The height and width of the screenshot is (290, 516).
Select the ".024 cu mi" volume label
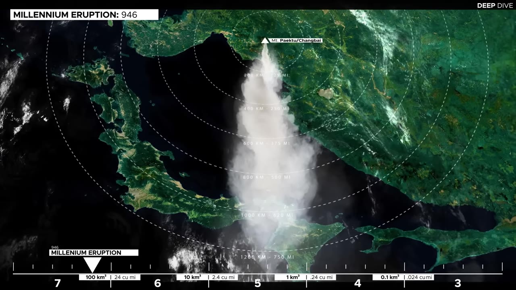[420, 277]
